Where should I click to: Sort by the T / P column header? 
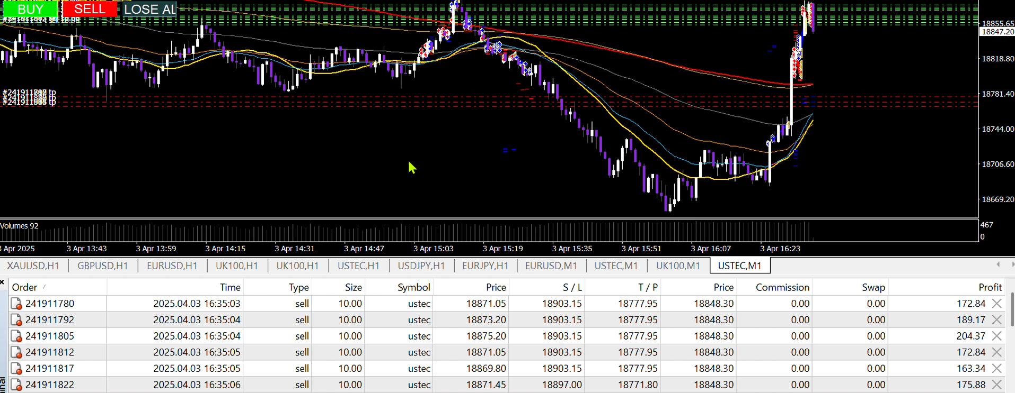pos(623,287)
